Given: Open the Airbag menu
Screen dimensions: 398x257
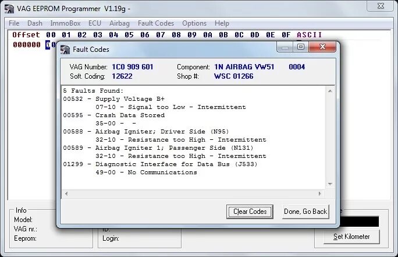Looking at the screenshot, I should tap(119, 23).
